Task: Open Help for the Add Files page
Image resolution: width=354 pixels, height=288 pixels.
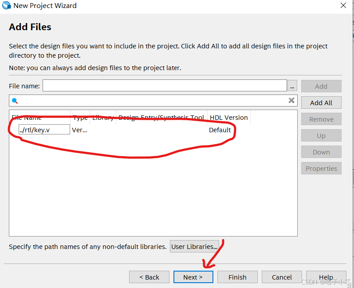Action: (x=326, y=277)
